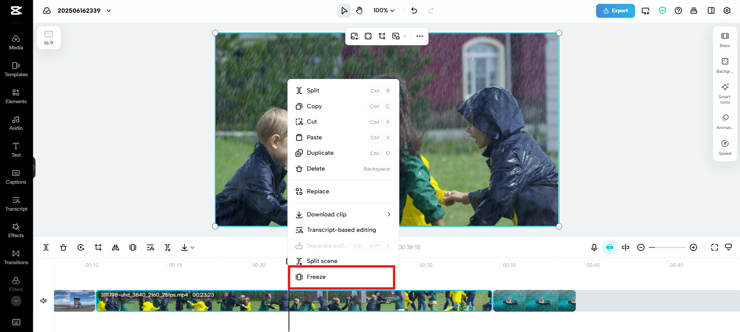
Task: Choose Transcript-based editing from context menu
Action: (x=343, y=230)
